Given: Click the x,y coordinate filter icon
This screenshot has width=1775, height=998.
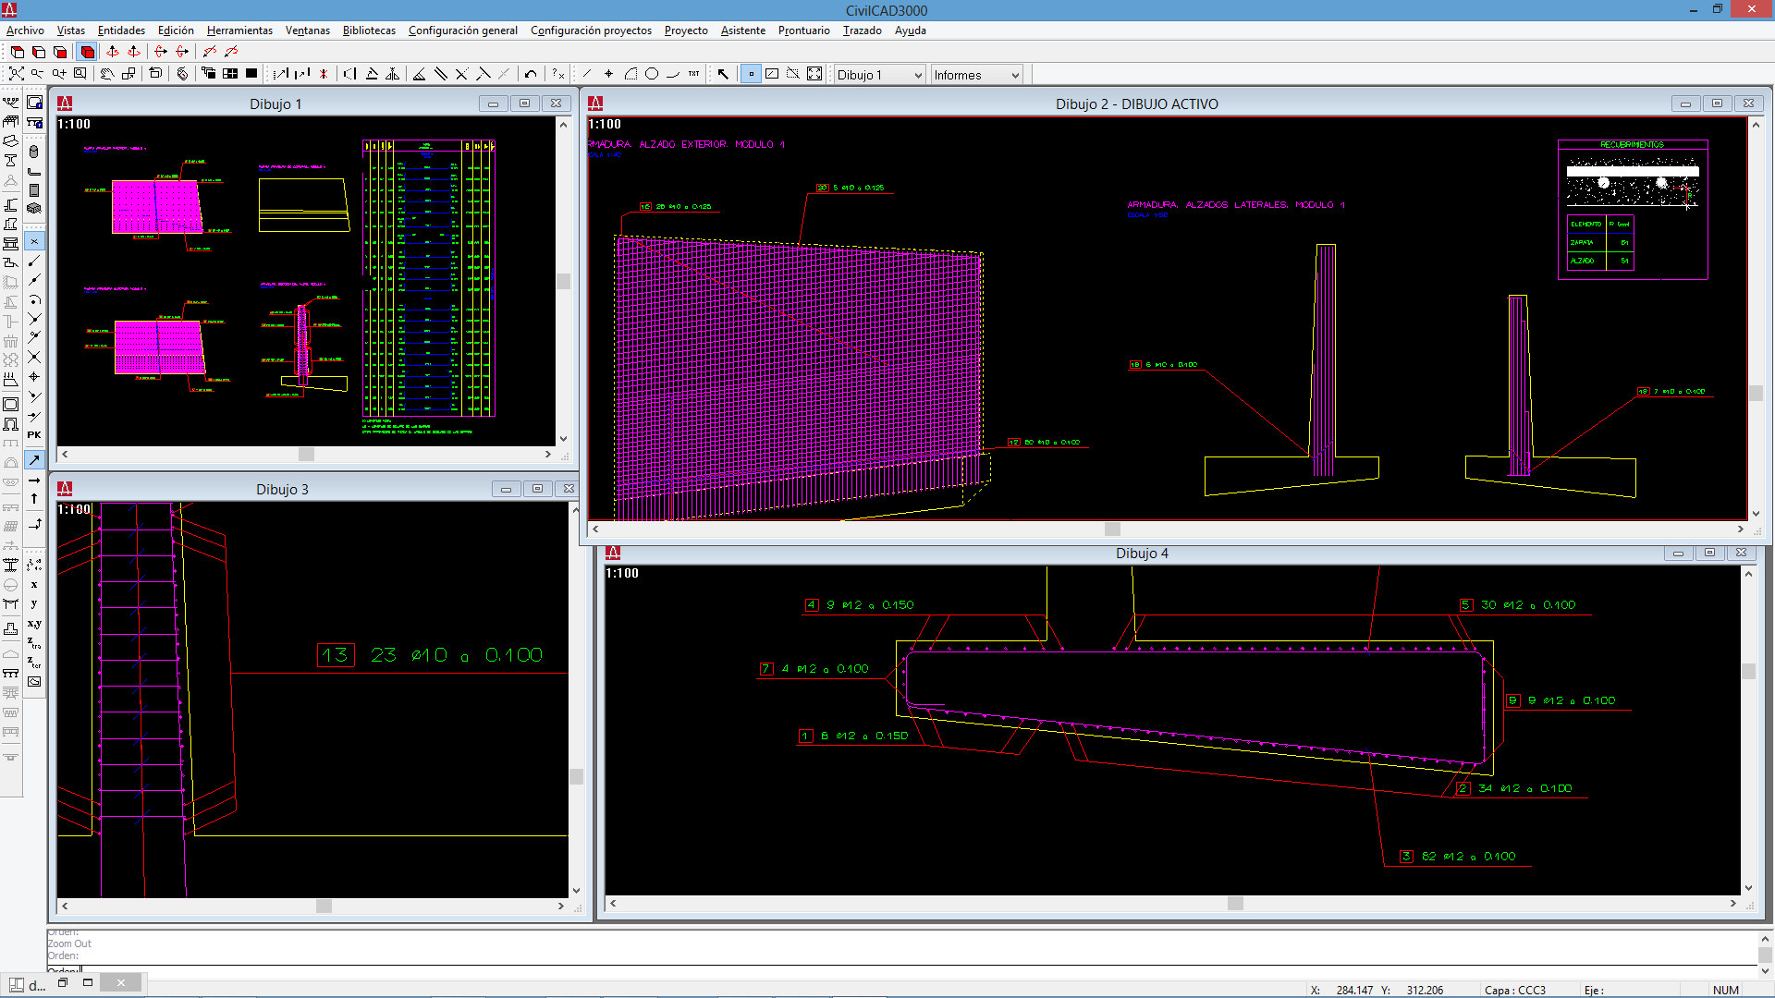Looking at the screenshot, I should click(x=34, y=624).
